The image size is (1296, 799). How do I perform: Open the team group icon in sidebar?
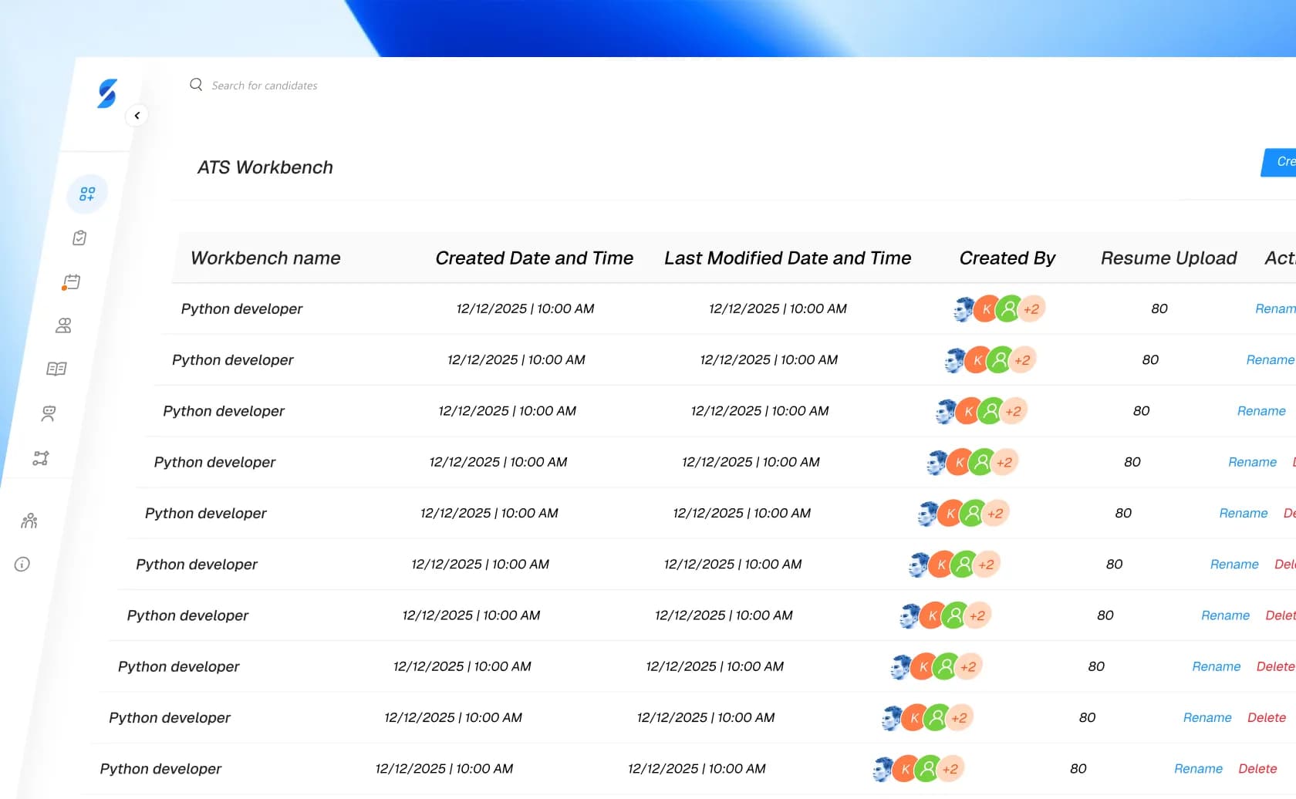(x=29, y=521)
